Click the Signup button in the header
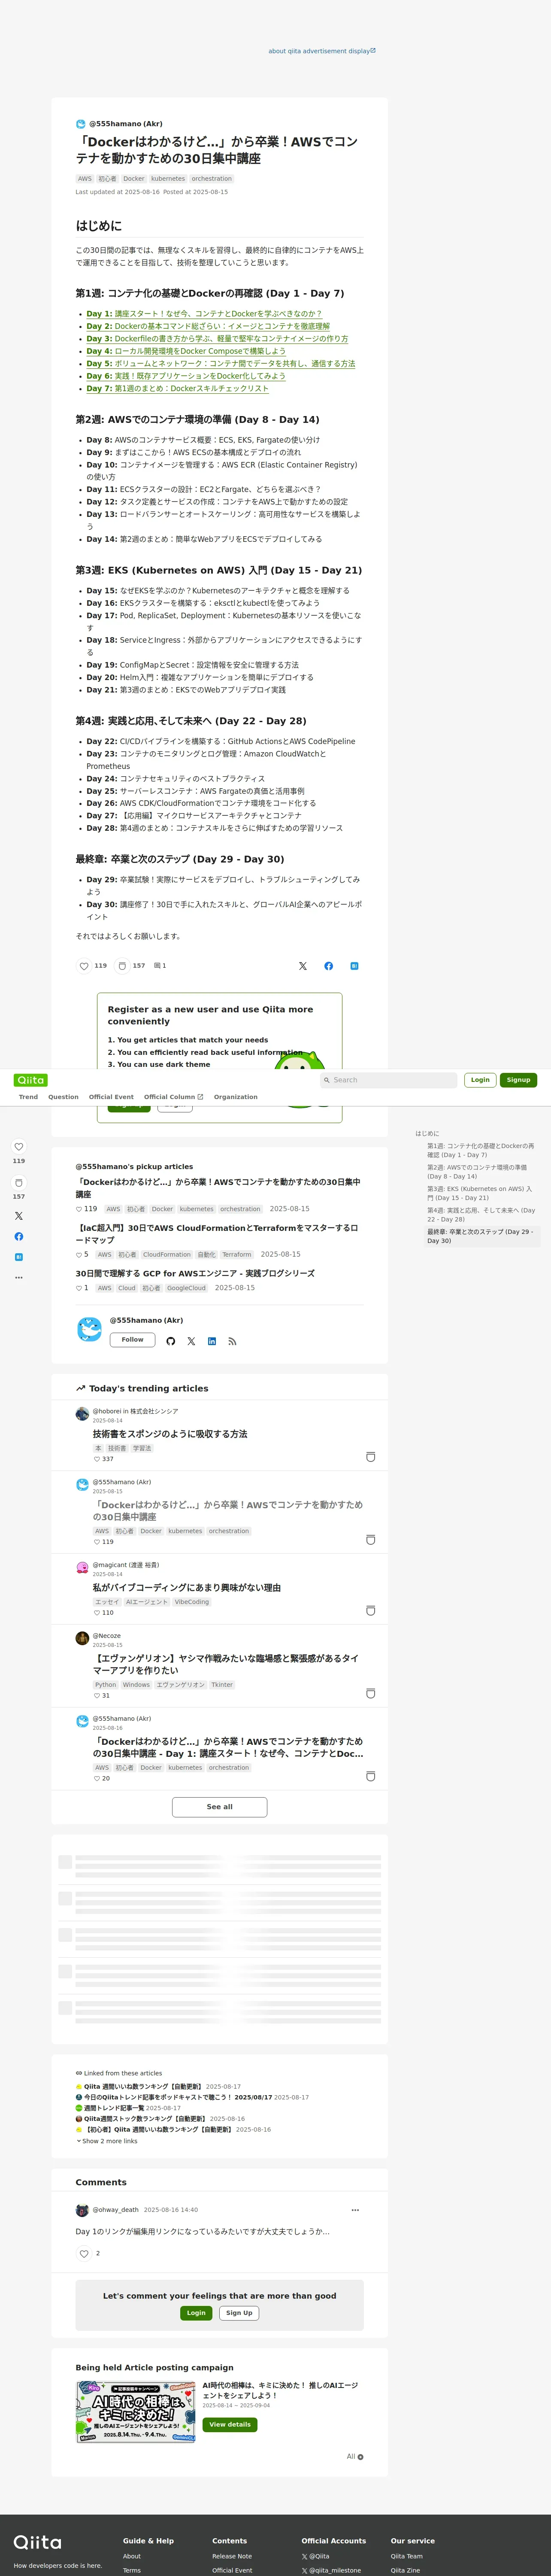 [x=518, y=1080]
